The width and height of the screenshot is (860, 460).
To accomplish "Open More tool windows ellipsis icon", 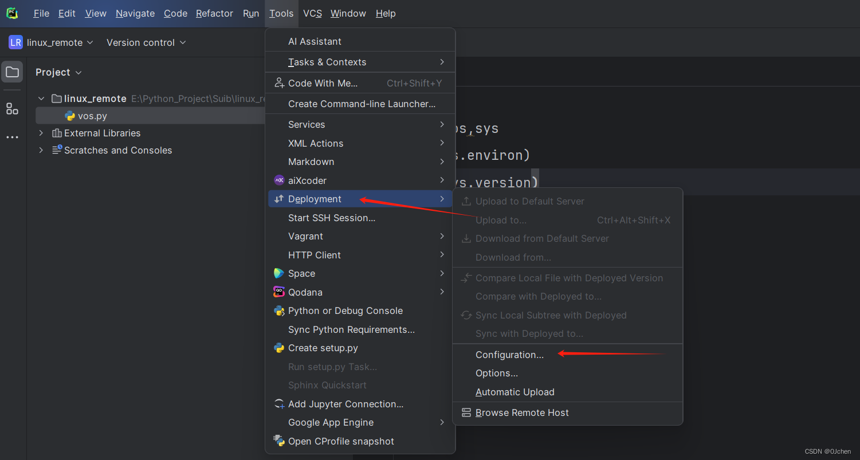I will [12, 137].
